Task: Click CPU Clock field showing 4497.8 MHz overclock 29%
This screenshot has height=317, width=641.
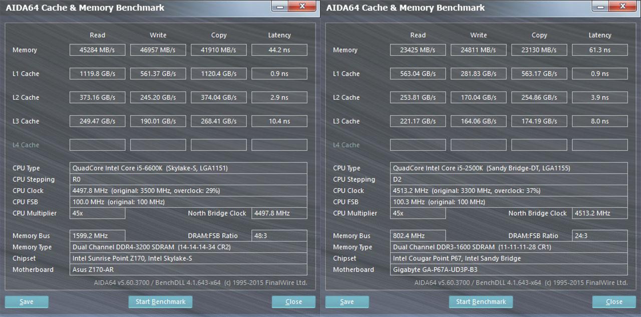Action: click(188, 190)
